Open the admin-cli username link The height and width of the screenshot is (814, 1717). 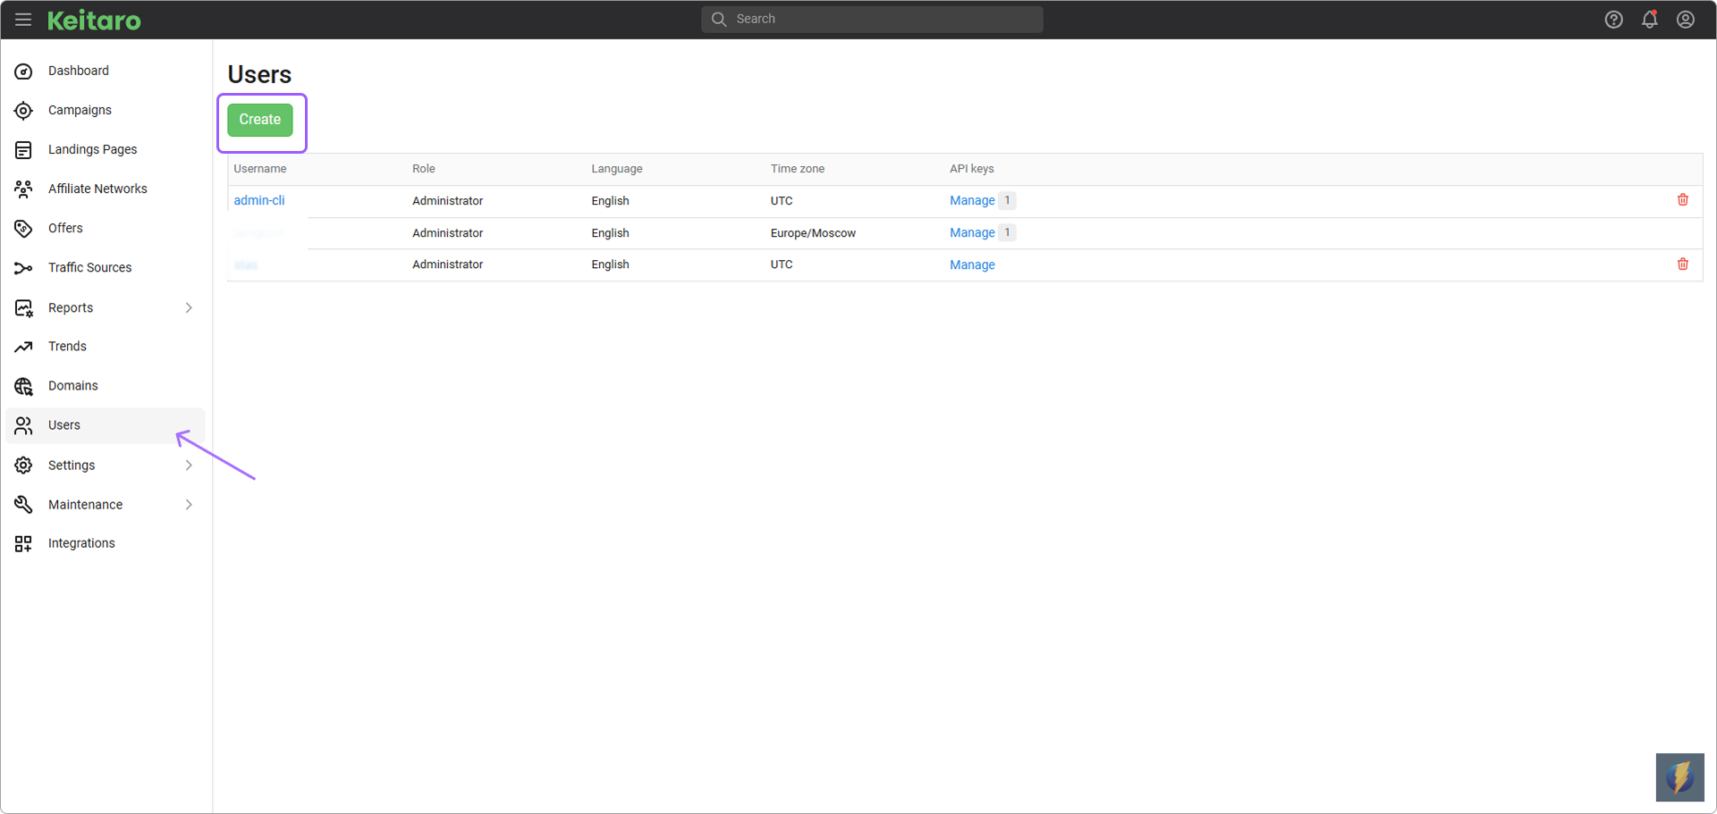(259, 200)
